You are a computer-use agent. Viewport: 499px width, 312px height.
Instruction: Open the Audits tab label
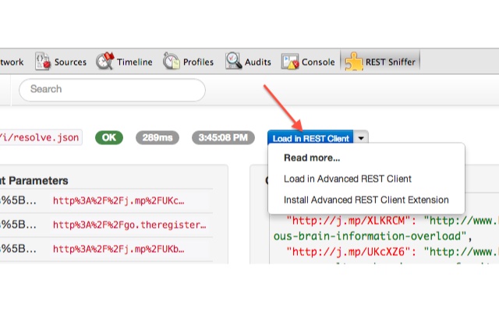click(258, 62)
